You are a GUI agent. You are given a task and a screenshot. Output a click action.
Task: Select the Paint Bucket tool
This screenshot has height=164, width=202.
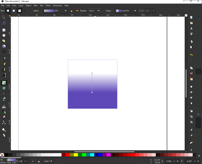(4, 99)
